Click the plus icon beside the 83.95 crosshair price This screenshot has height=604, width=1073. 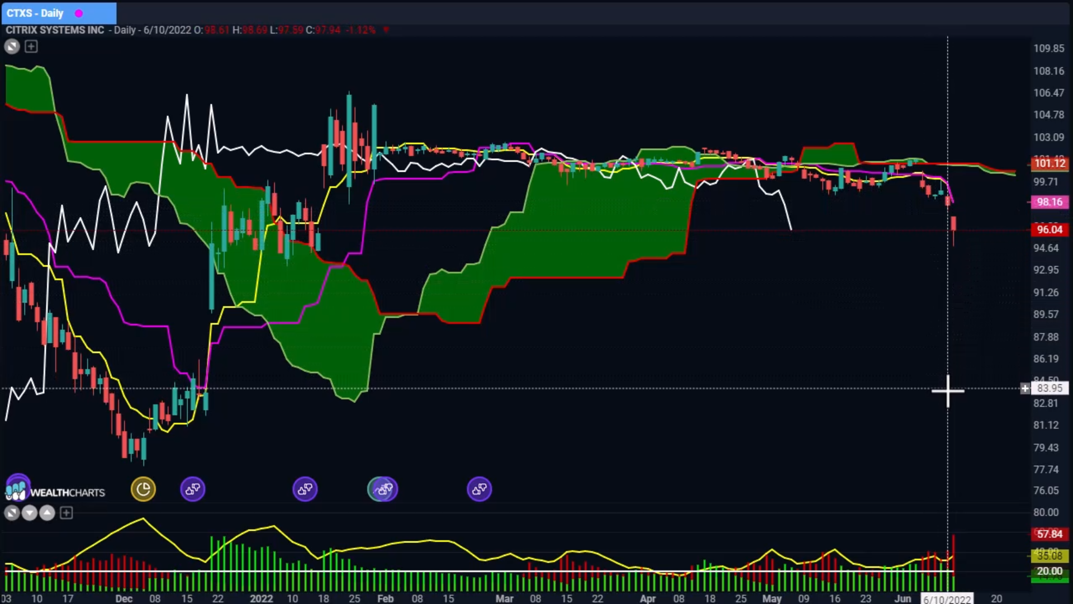tap(1025, 388)
